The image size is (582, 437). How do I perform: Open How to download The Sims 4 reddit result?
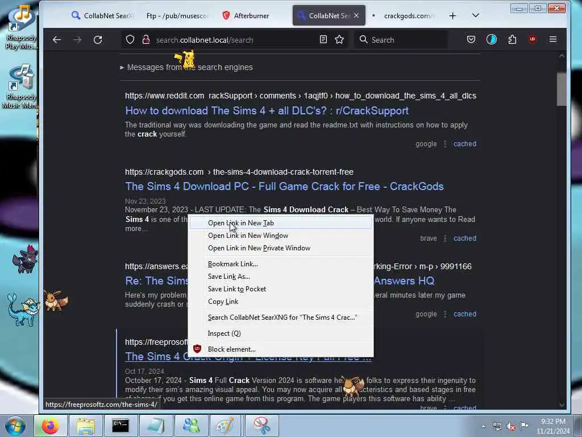pos(267,111)
